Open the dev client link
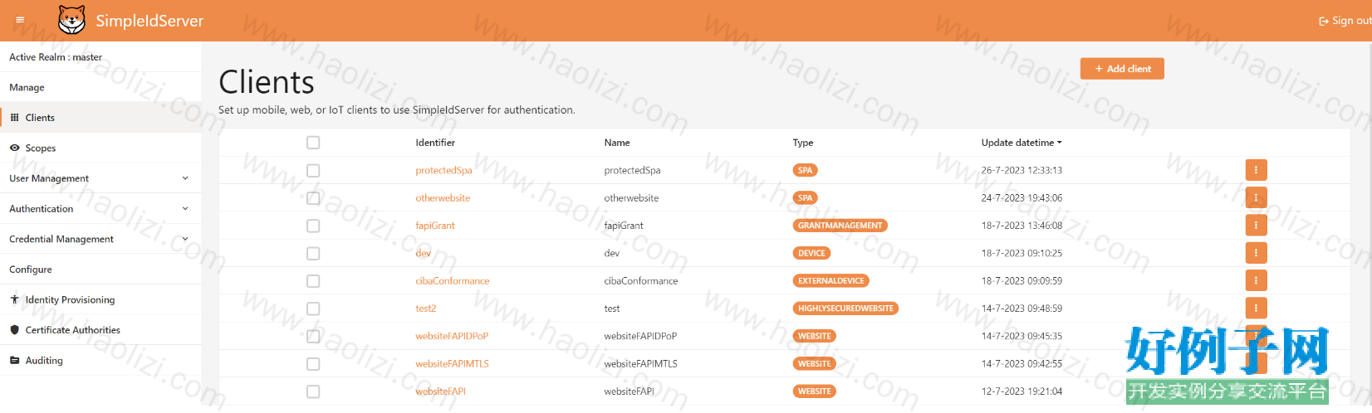The image size is (1372, 413). (424, 253)
